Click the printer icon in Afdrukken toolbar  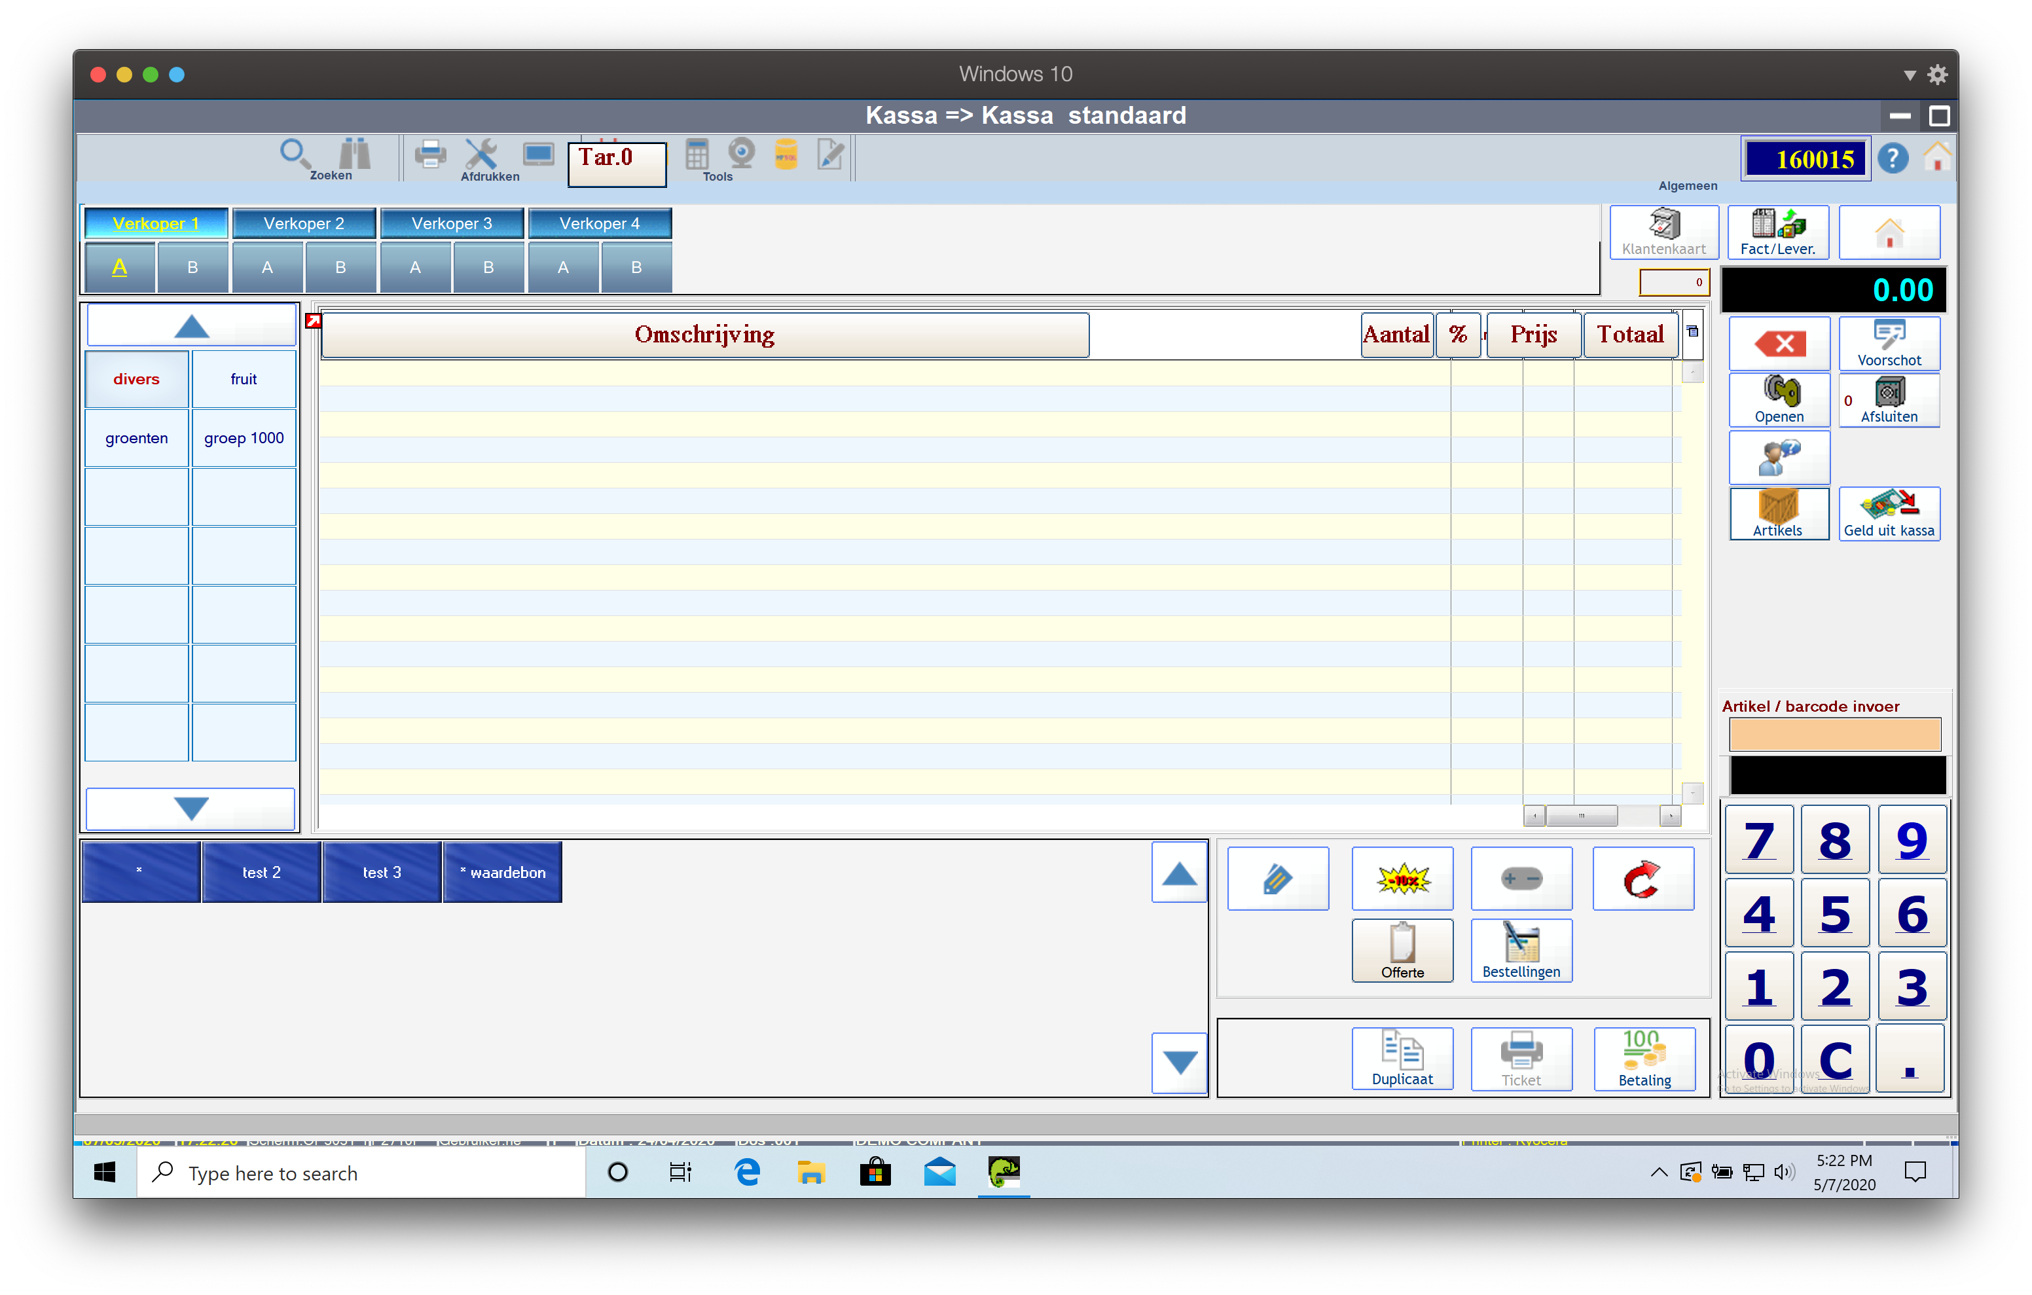coord(430,155)
